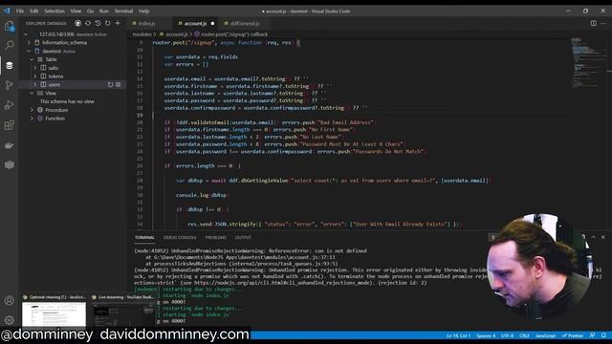The width and height of the screenshot is (612, 344).
Task: Switch to the Problems panel tab
Action: (216, 238)
